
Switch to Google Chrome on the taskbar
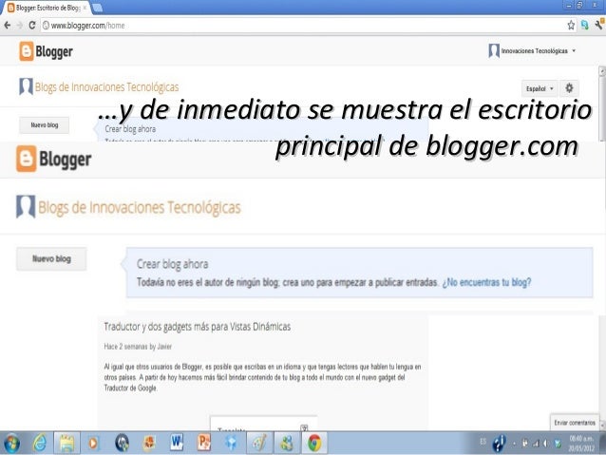coord(314,443)
